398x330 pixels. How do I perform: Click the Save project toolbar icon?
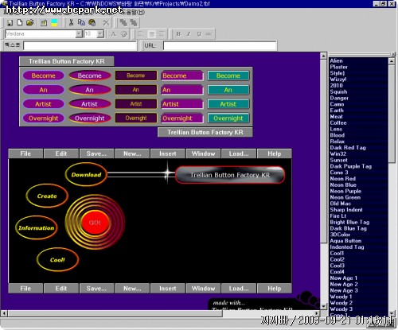[x=10, y=23]
